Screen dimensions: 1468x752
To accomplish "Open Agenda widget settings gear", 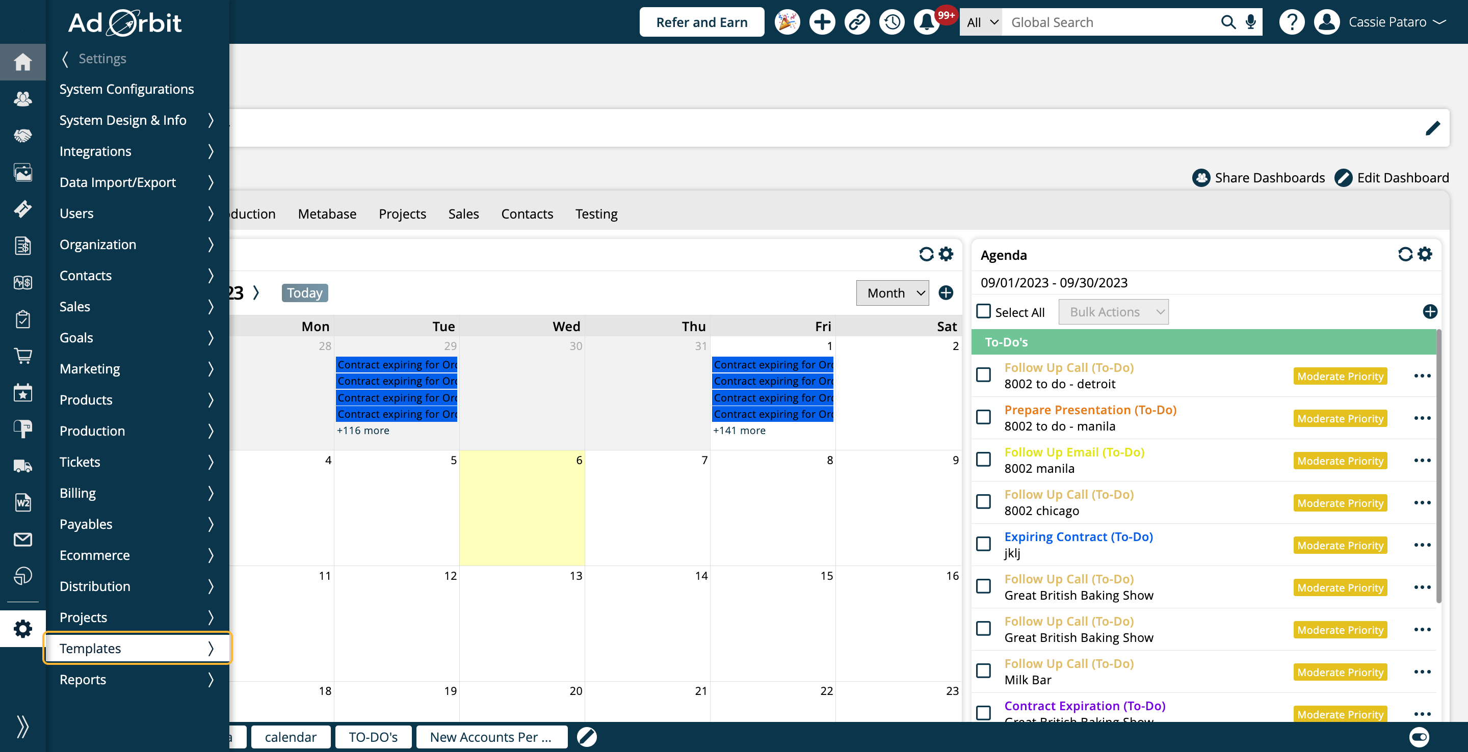I will click(x=1425, y=254).
